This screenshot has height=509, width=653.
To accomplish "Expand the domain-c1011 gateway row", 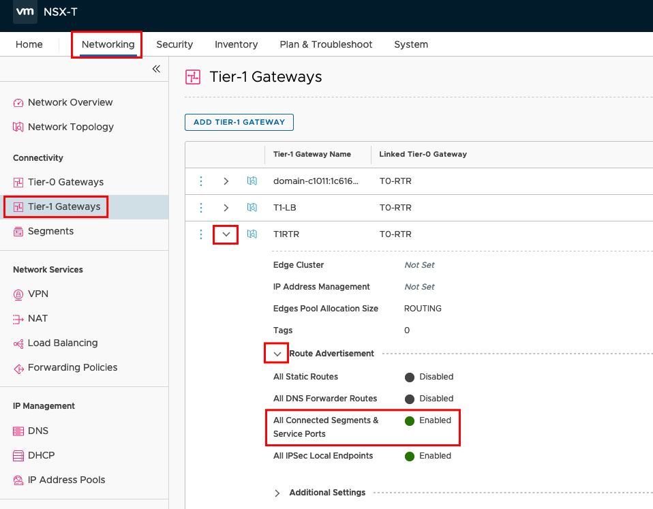I will tap(226, 181).
